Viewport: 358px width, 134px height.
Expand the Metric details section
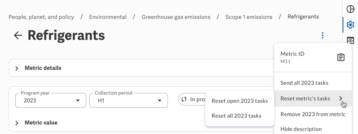(x=17, y=68)
